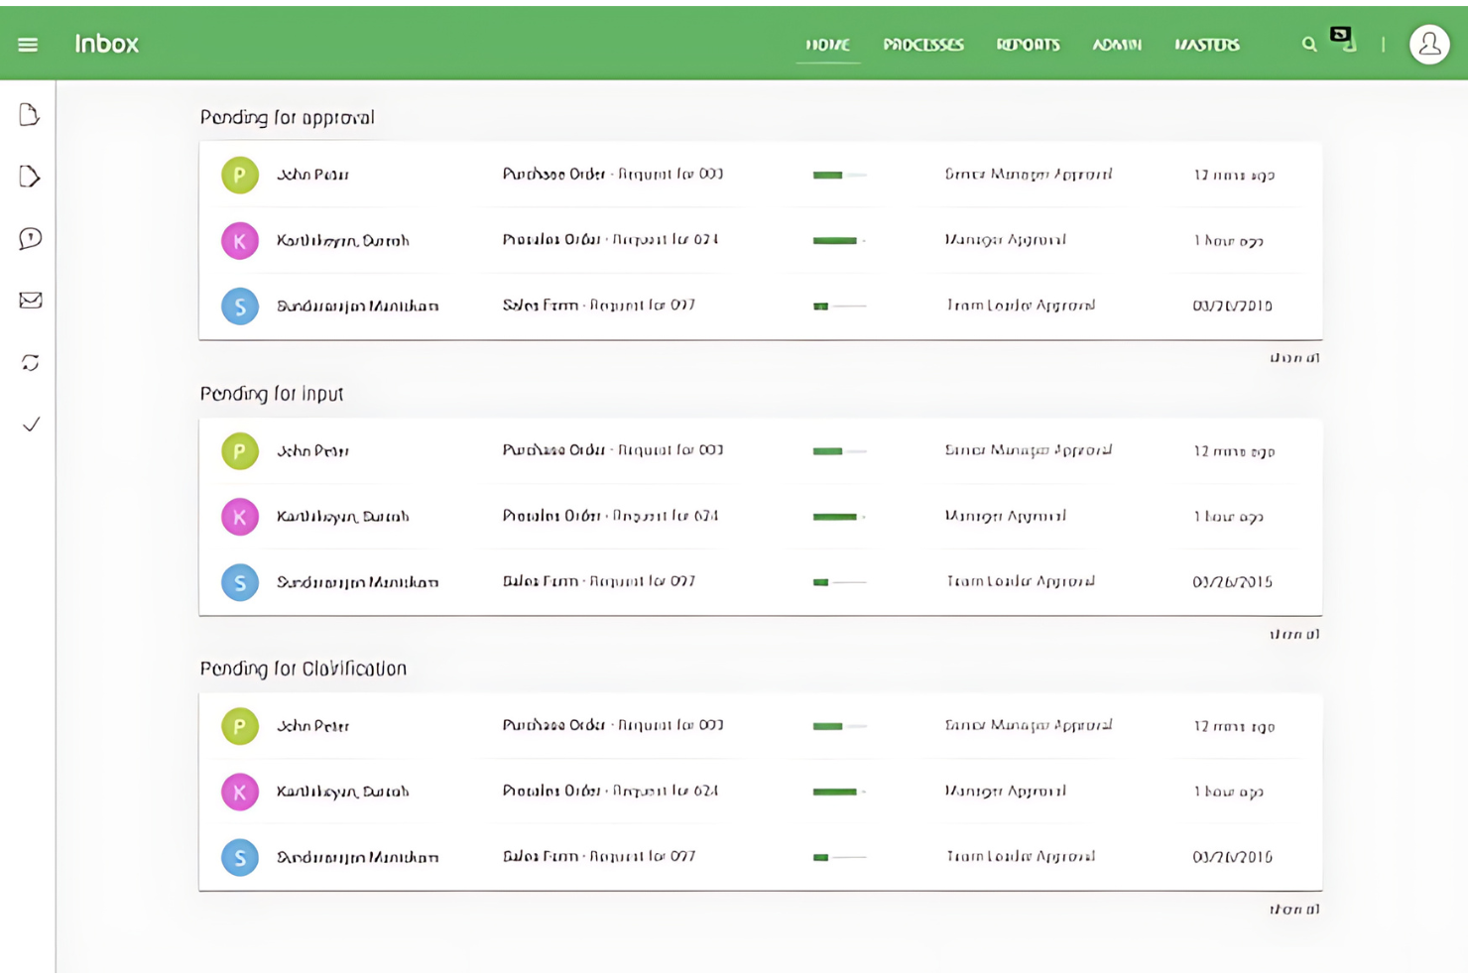Open the clarification chat bubble icon in sidebar
This screenshot has height=979, width=1468.
29,238
